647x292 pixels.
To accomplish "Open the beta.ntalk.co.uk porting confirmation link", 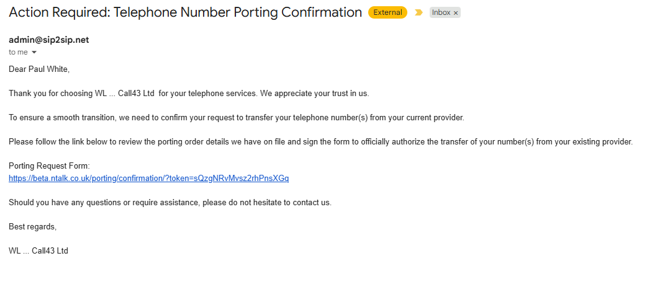I will [x=148, y=179].
